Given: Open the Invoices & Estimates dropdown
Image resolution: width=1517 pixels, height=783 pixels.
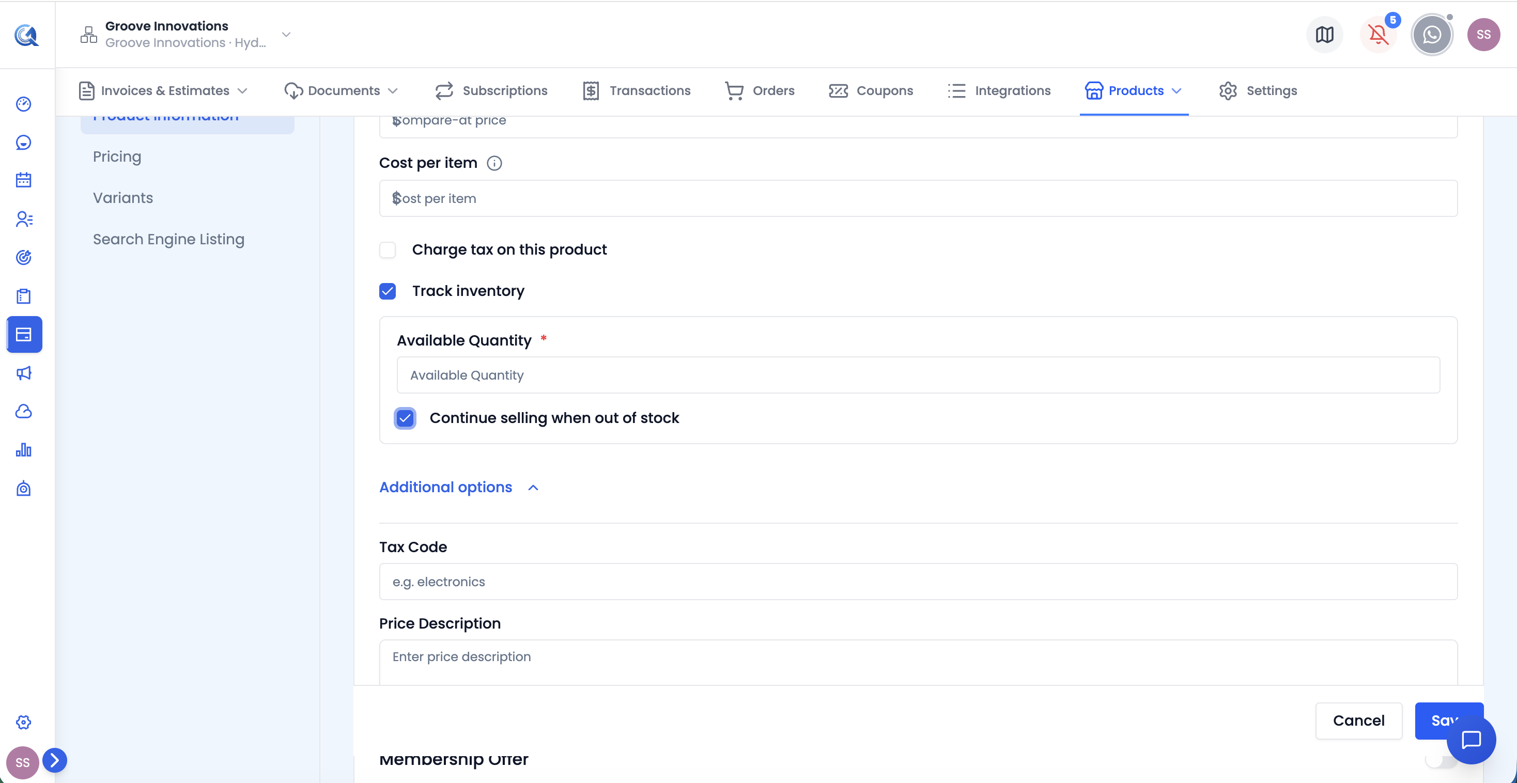Looking at the screenshot, I should pos(164,91).
